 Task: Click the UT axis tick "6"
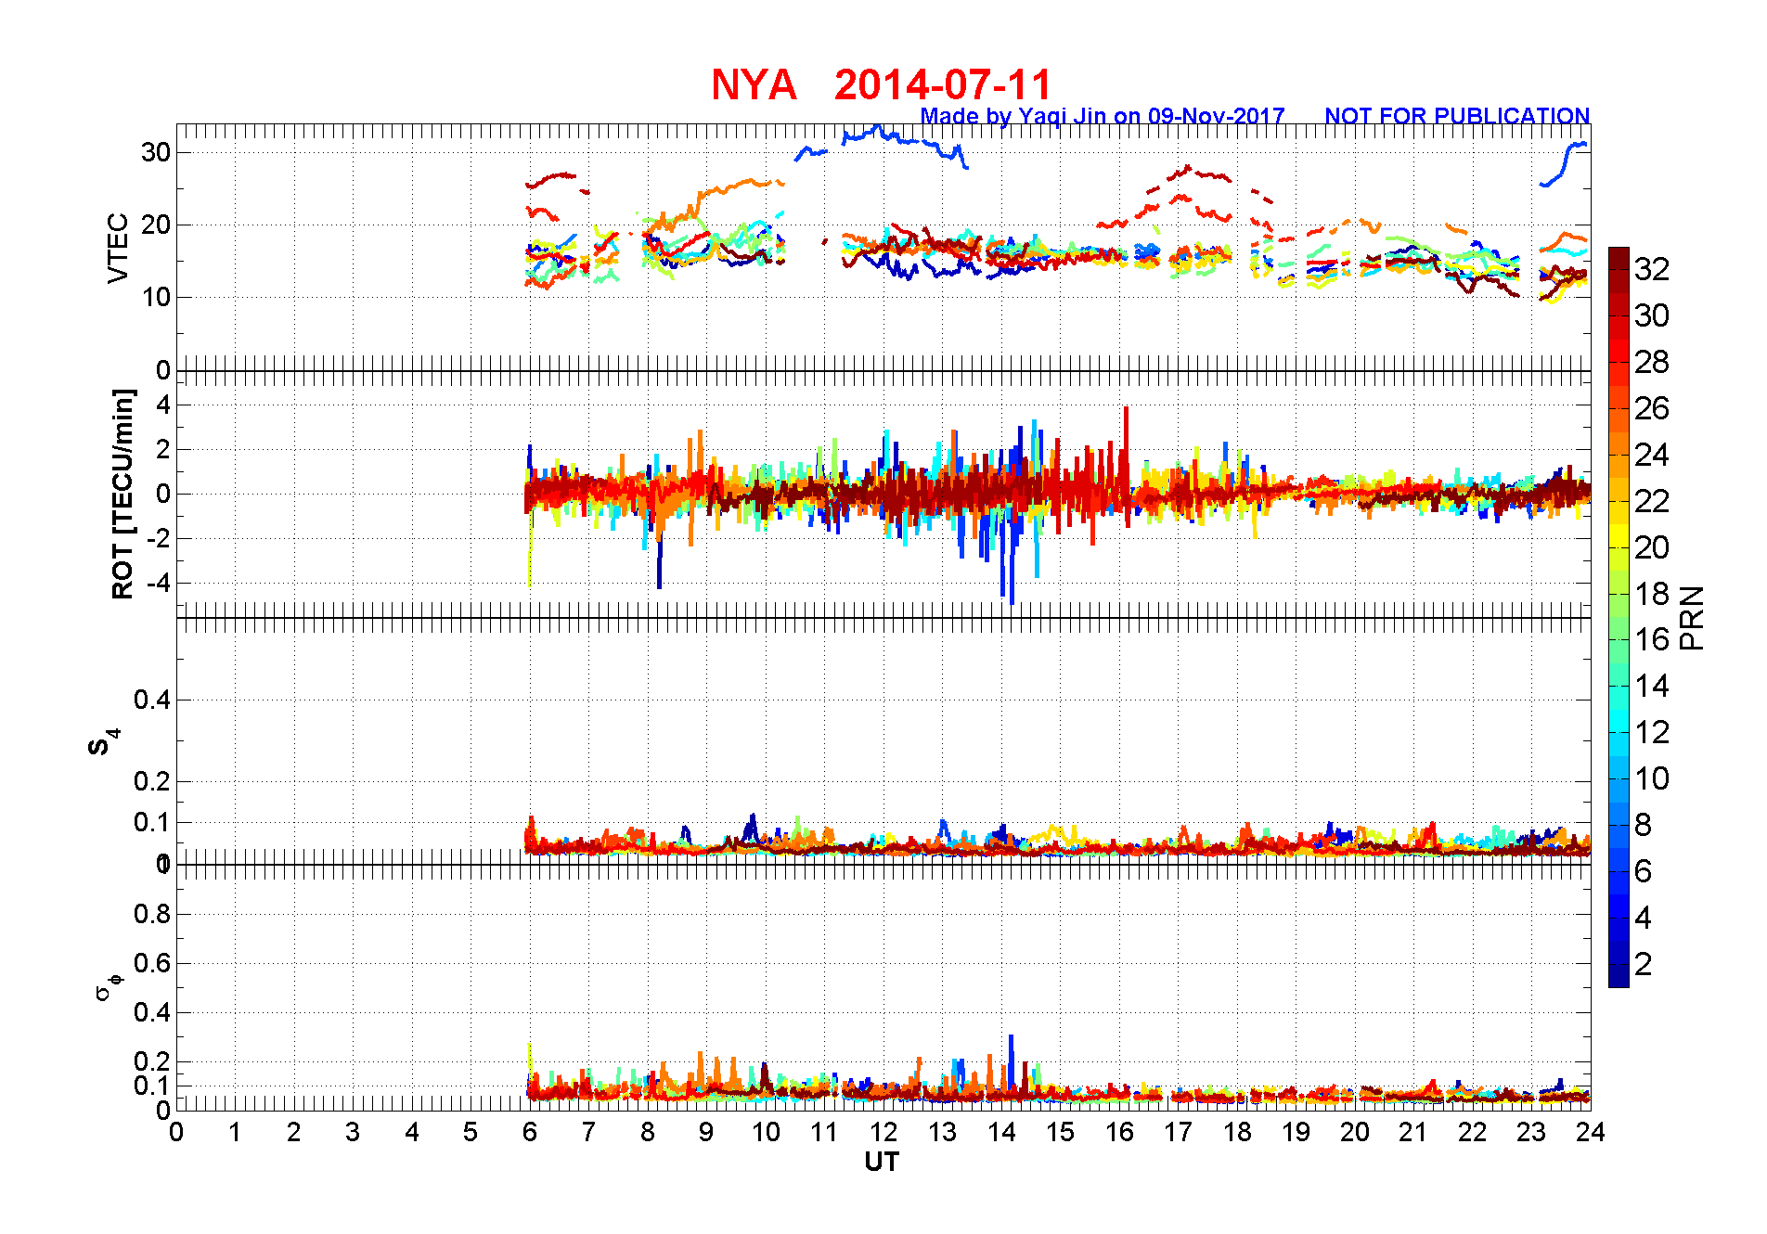[530, 1132]
